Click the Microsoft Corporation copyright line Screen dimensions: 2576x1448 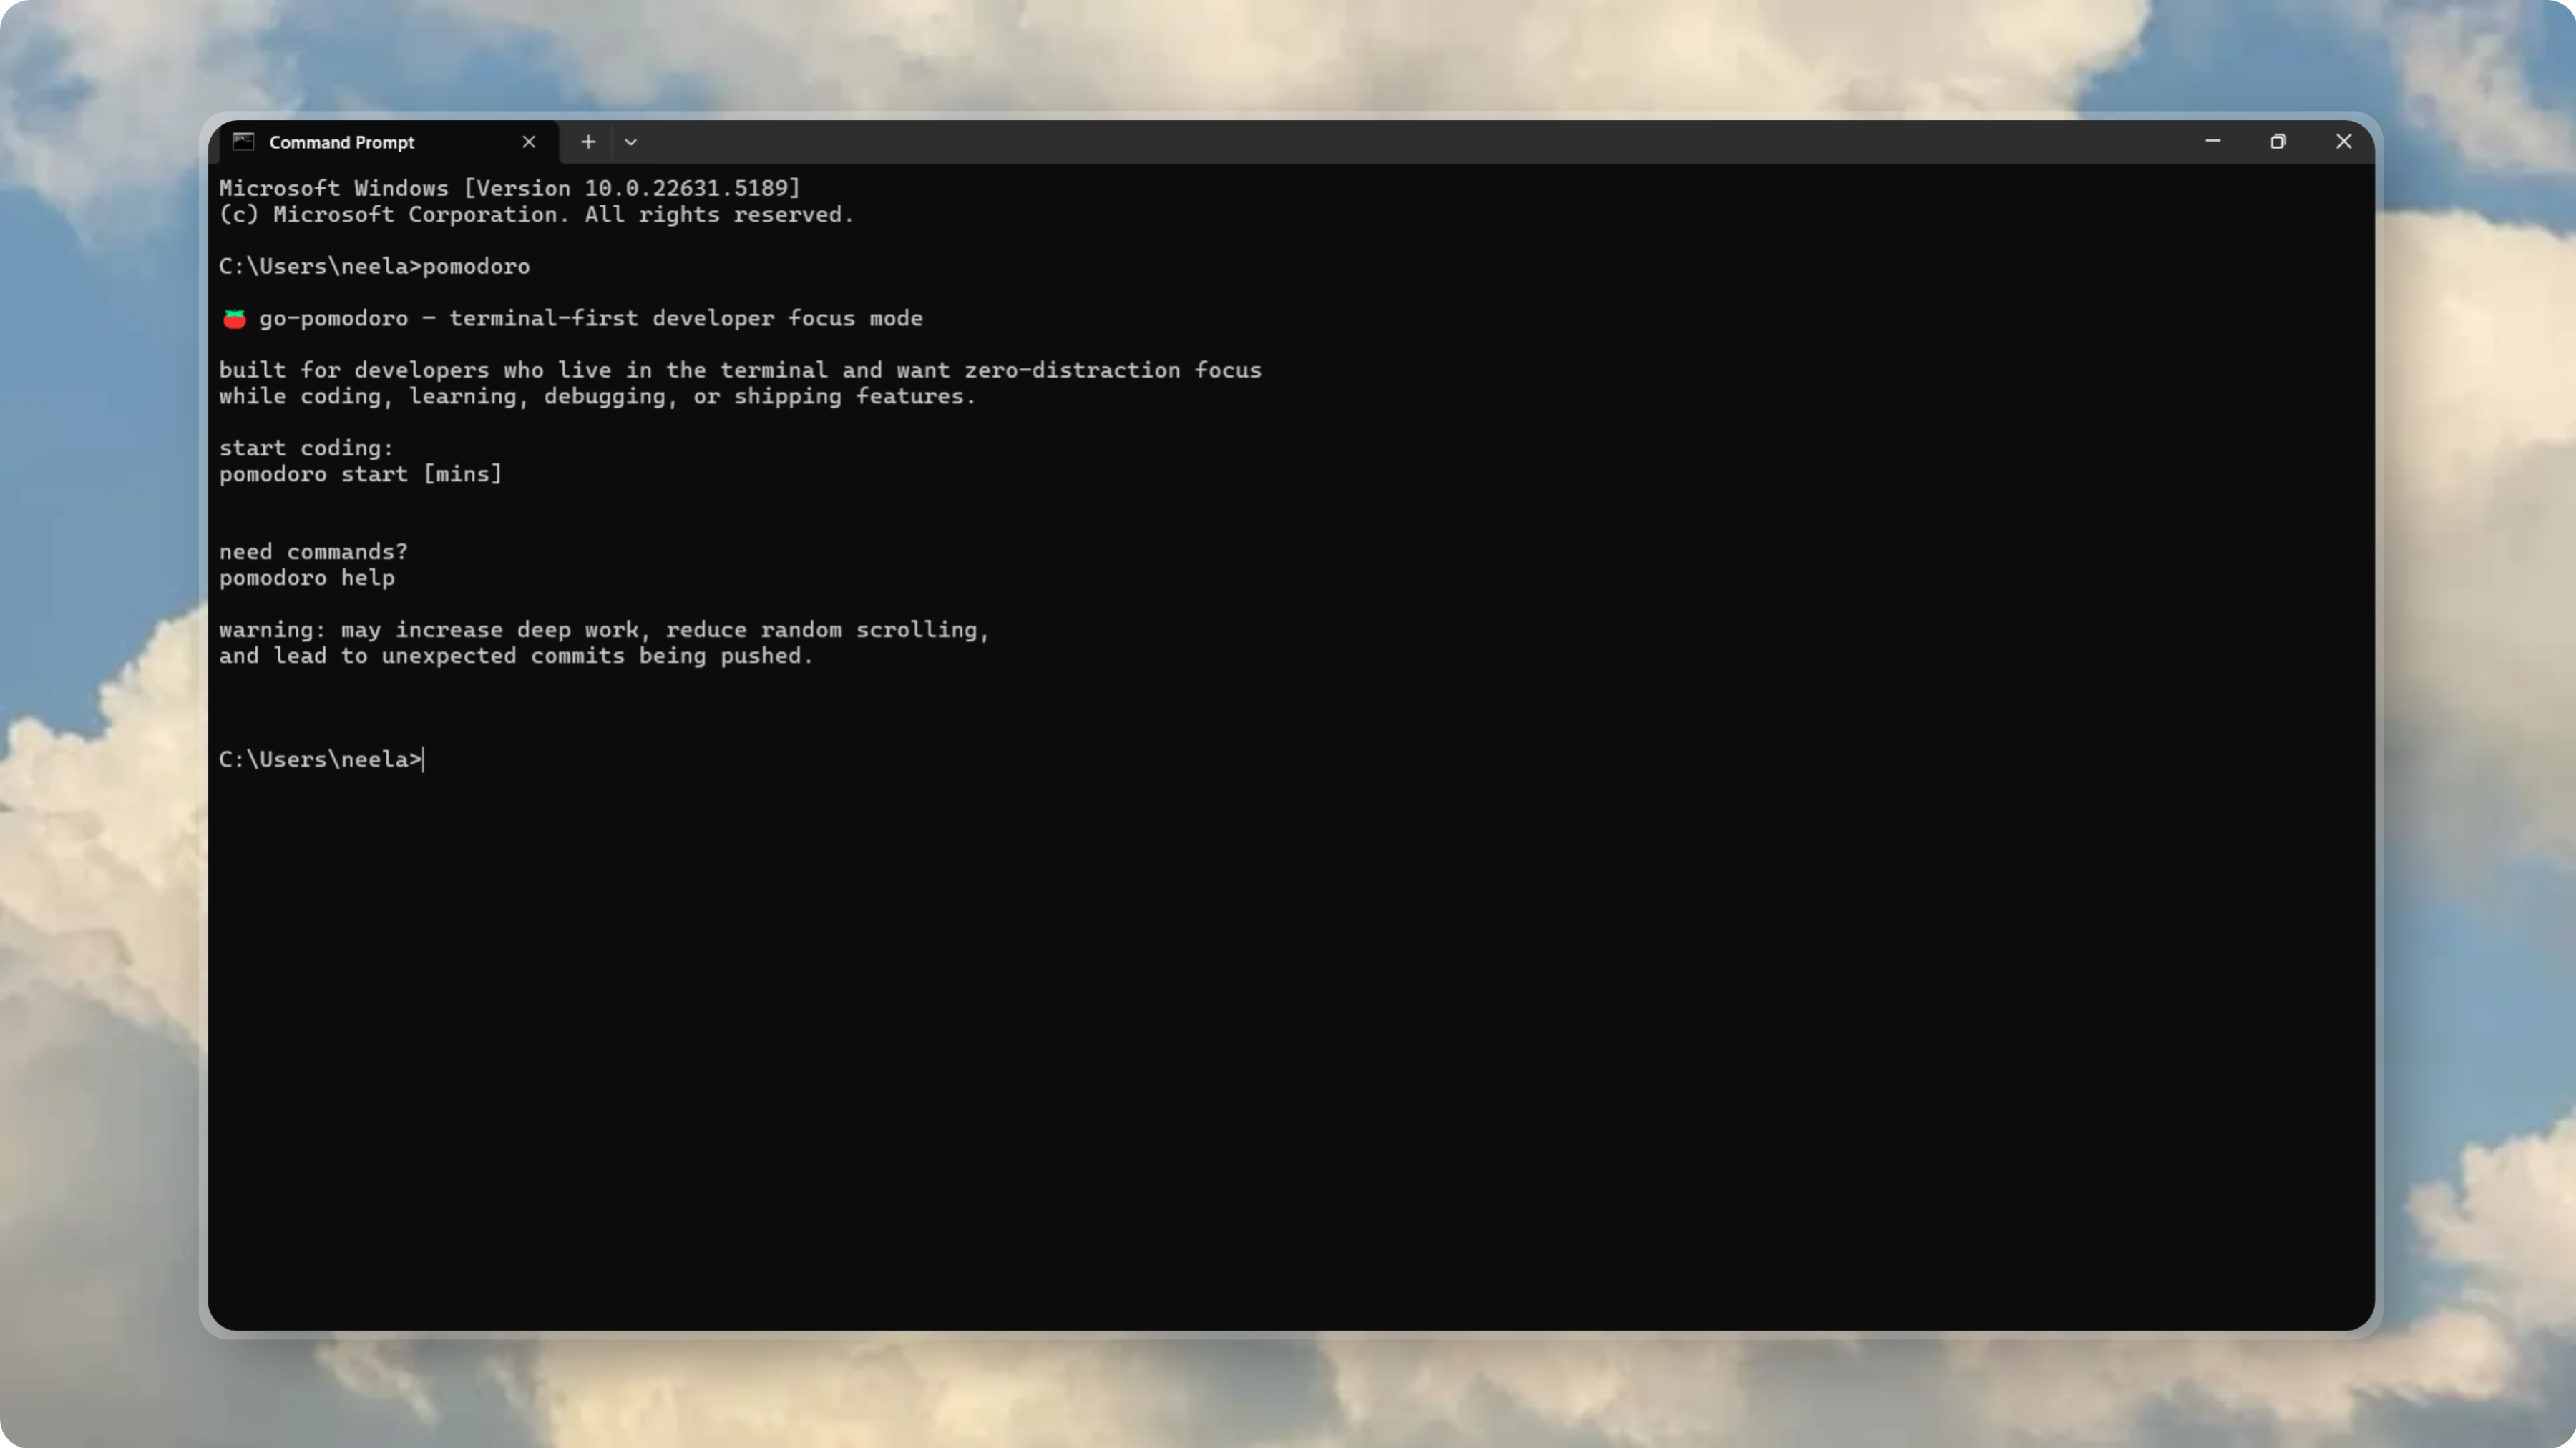click(x=536, y=215)
